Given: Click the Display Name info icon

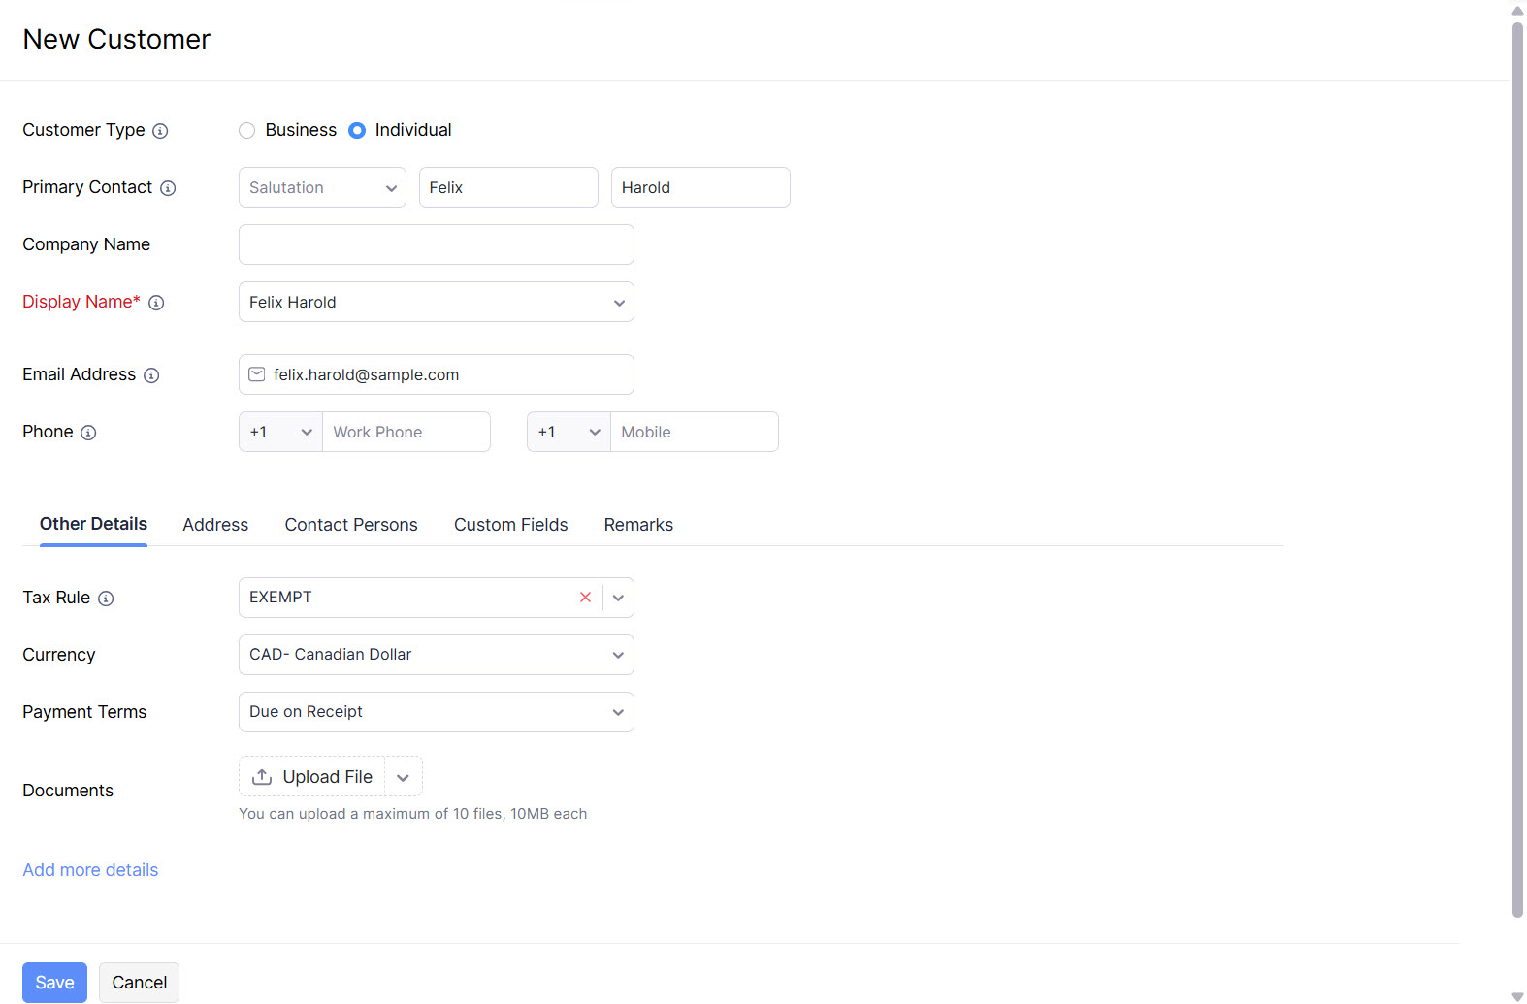Looking at the screenshot, I should click(x=156, y=303).
